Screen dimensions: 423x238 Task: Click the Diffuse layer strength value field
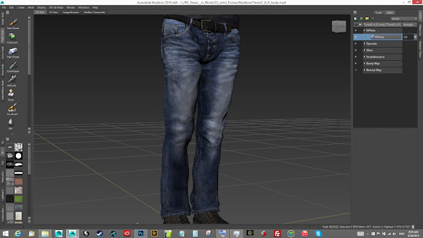(x=408, y=37)
